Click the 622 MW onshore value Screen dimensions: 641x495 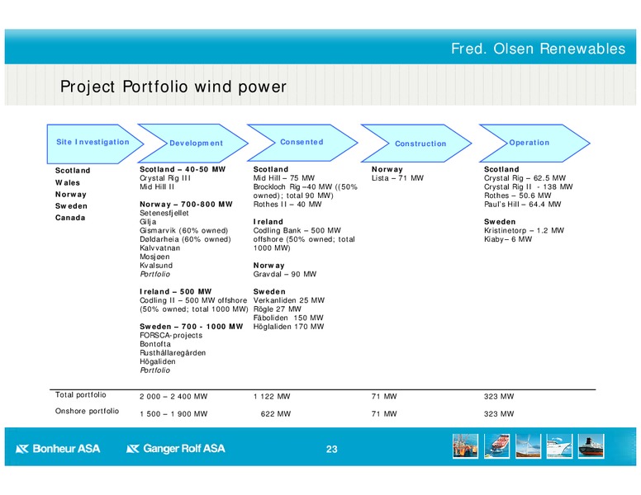[x=276, y=414]
